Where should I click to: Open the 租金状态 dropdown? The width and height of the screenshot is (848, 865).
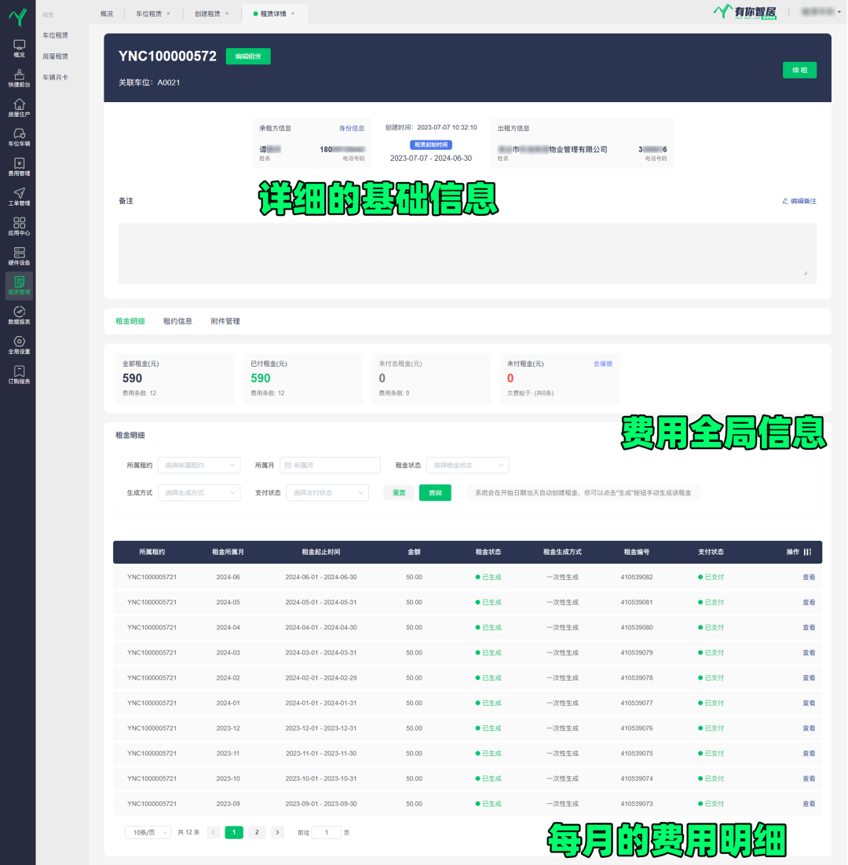(467, 465)
